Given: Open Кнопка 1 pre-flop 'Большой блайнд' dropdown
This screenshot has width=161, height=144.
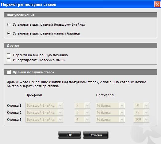Looking at the screenshot, I should pos(44,105).
